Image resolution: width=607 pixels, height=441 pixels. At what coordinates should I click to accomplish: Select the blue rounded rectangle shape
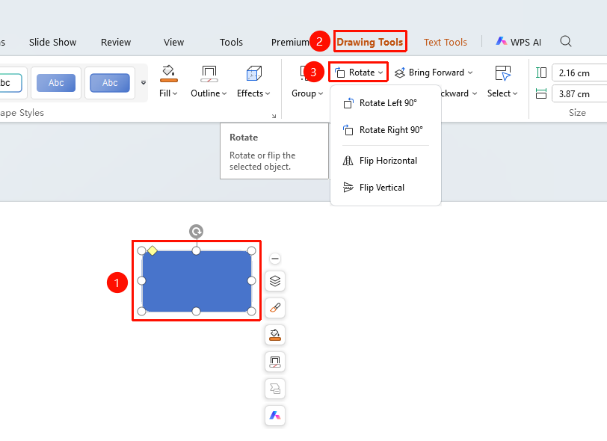click(197, 281)
